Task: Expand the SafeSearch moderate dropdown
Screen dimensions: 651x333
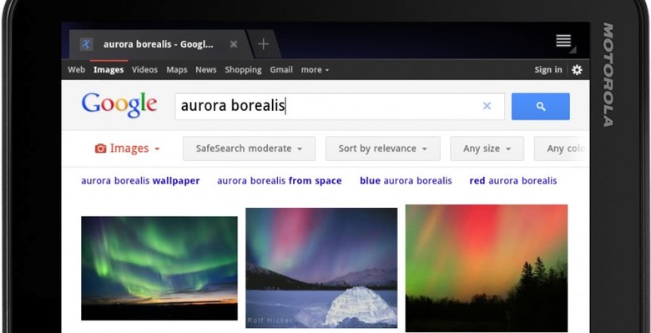Action: (249, 149)
